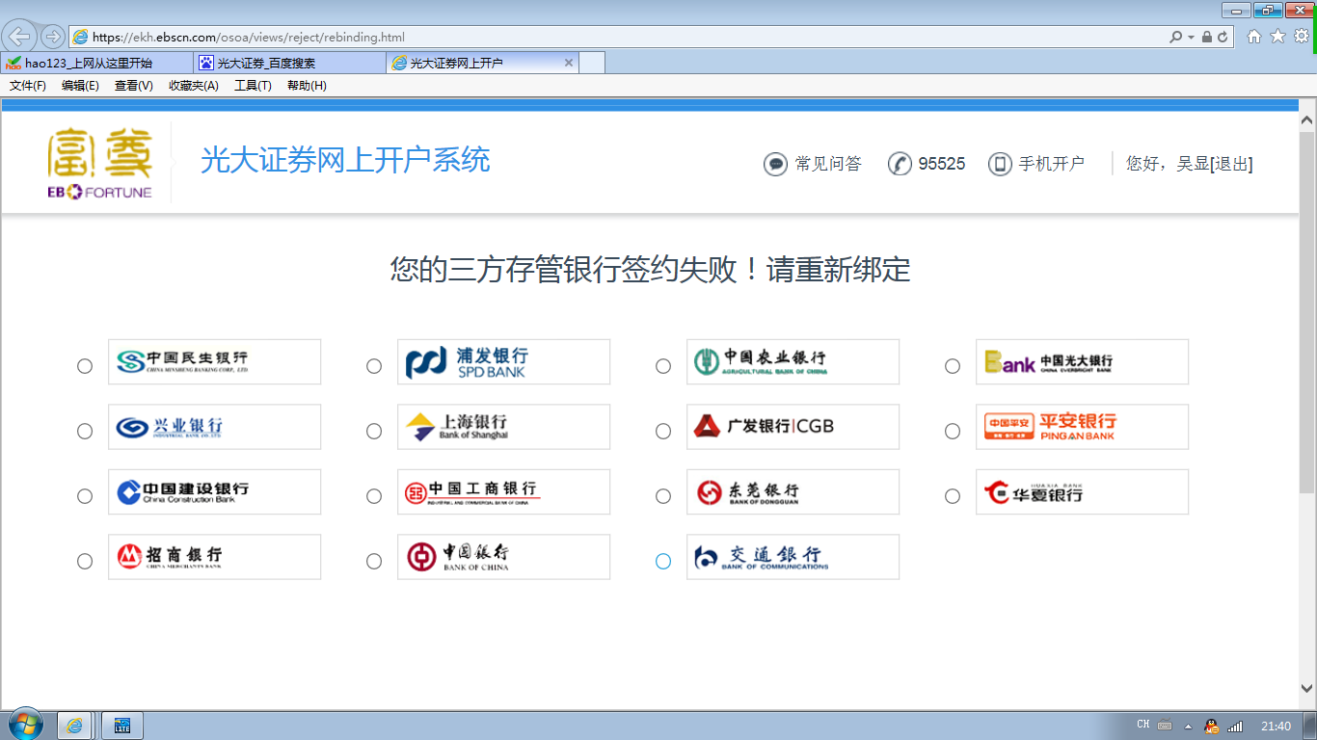This screenshot has width=1317, height=740.
Task: Click the 华夏银行 logo card
Action: click(x=1082, y=491)
